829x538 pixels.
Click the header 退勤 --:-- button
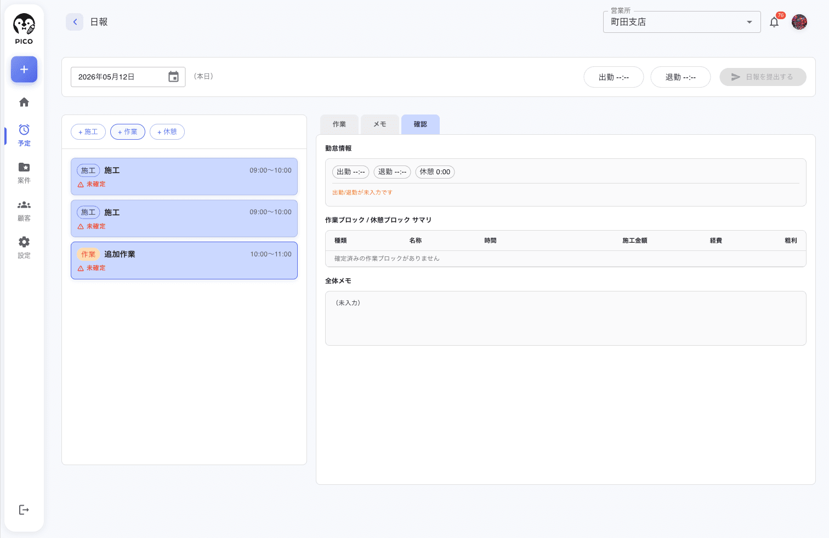tap(680, 77)
